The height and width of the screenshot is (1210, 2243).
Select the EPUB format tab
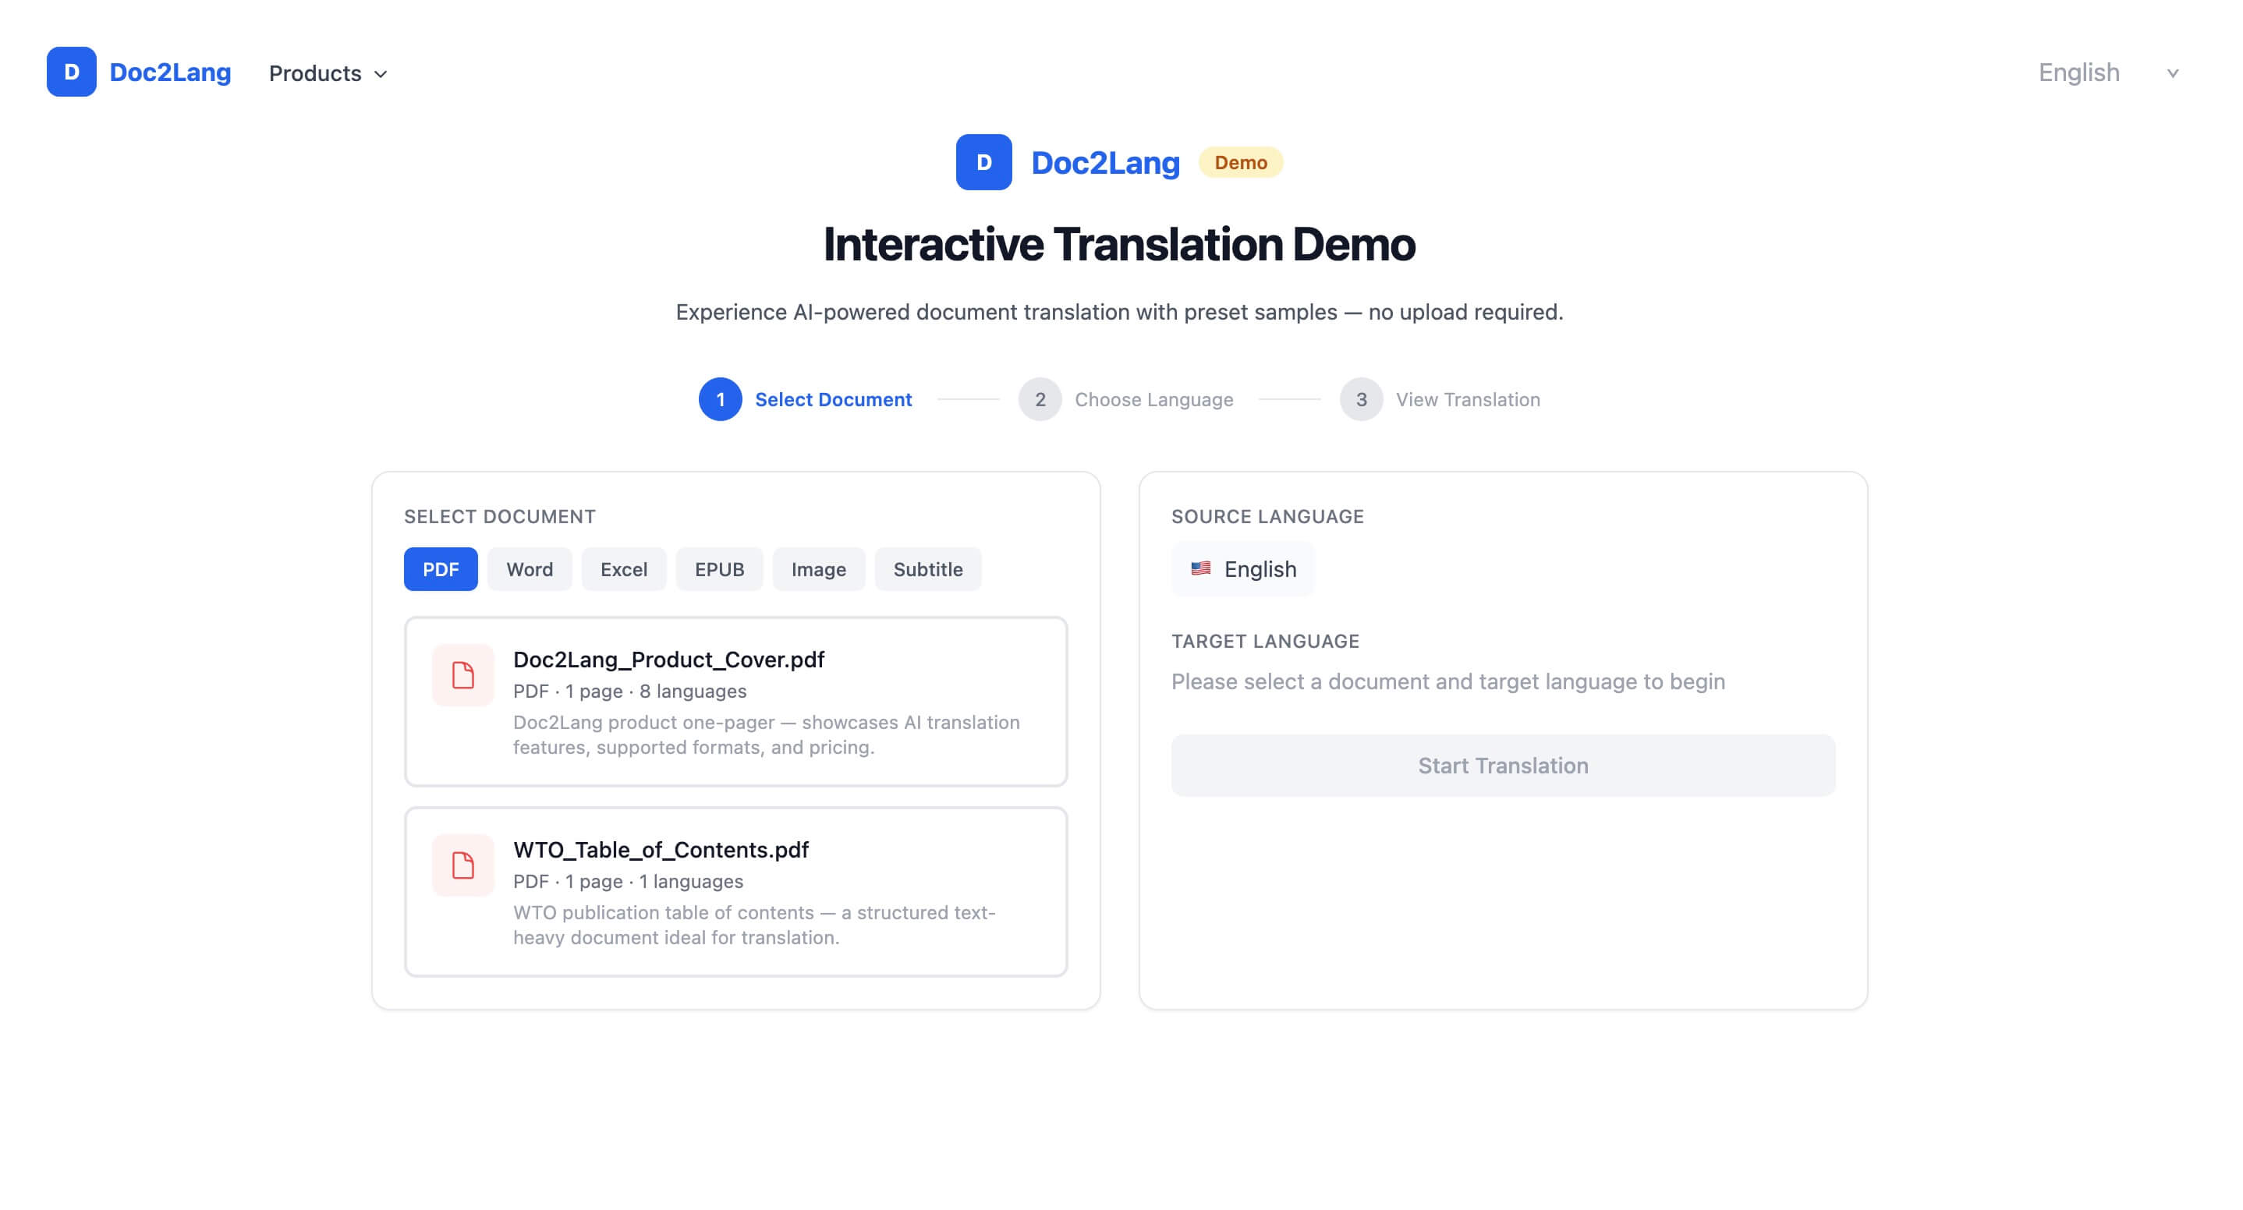coord(719,569)
